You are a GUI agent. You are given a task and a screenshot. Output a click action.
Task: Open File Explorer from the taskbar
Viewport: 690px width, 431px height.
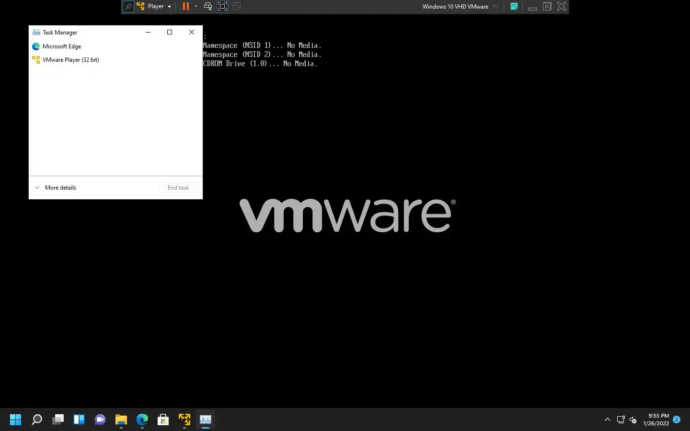tap(121, 420)
